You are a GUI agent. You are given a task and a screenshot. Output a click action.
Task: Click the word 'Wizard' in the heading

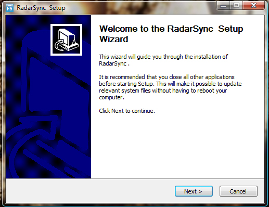(113, 39)
